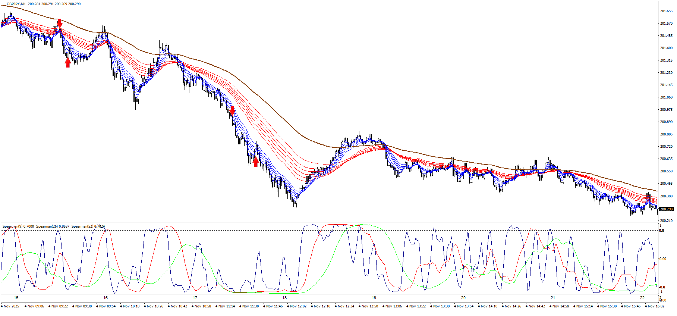
Task: Click the 200.890 price scale label
Action: tap(666, 122)
